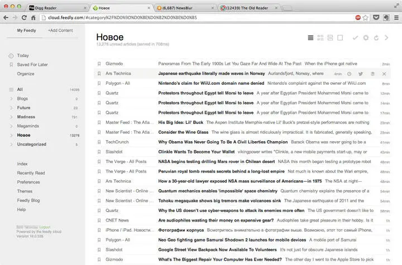Save Peruvian royal tomb article
The width and height of the screenshot is (402, 265).
tap(99, 171)
